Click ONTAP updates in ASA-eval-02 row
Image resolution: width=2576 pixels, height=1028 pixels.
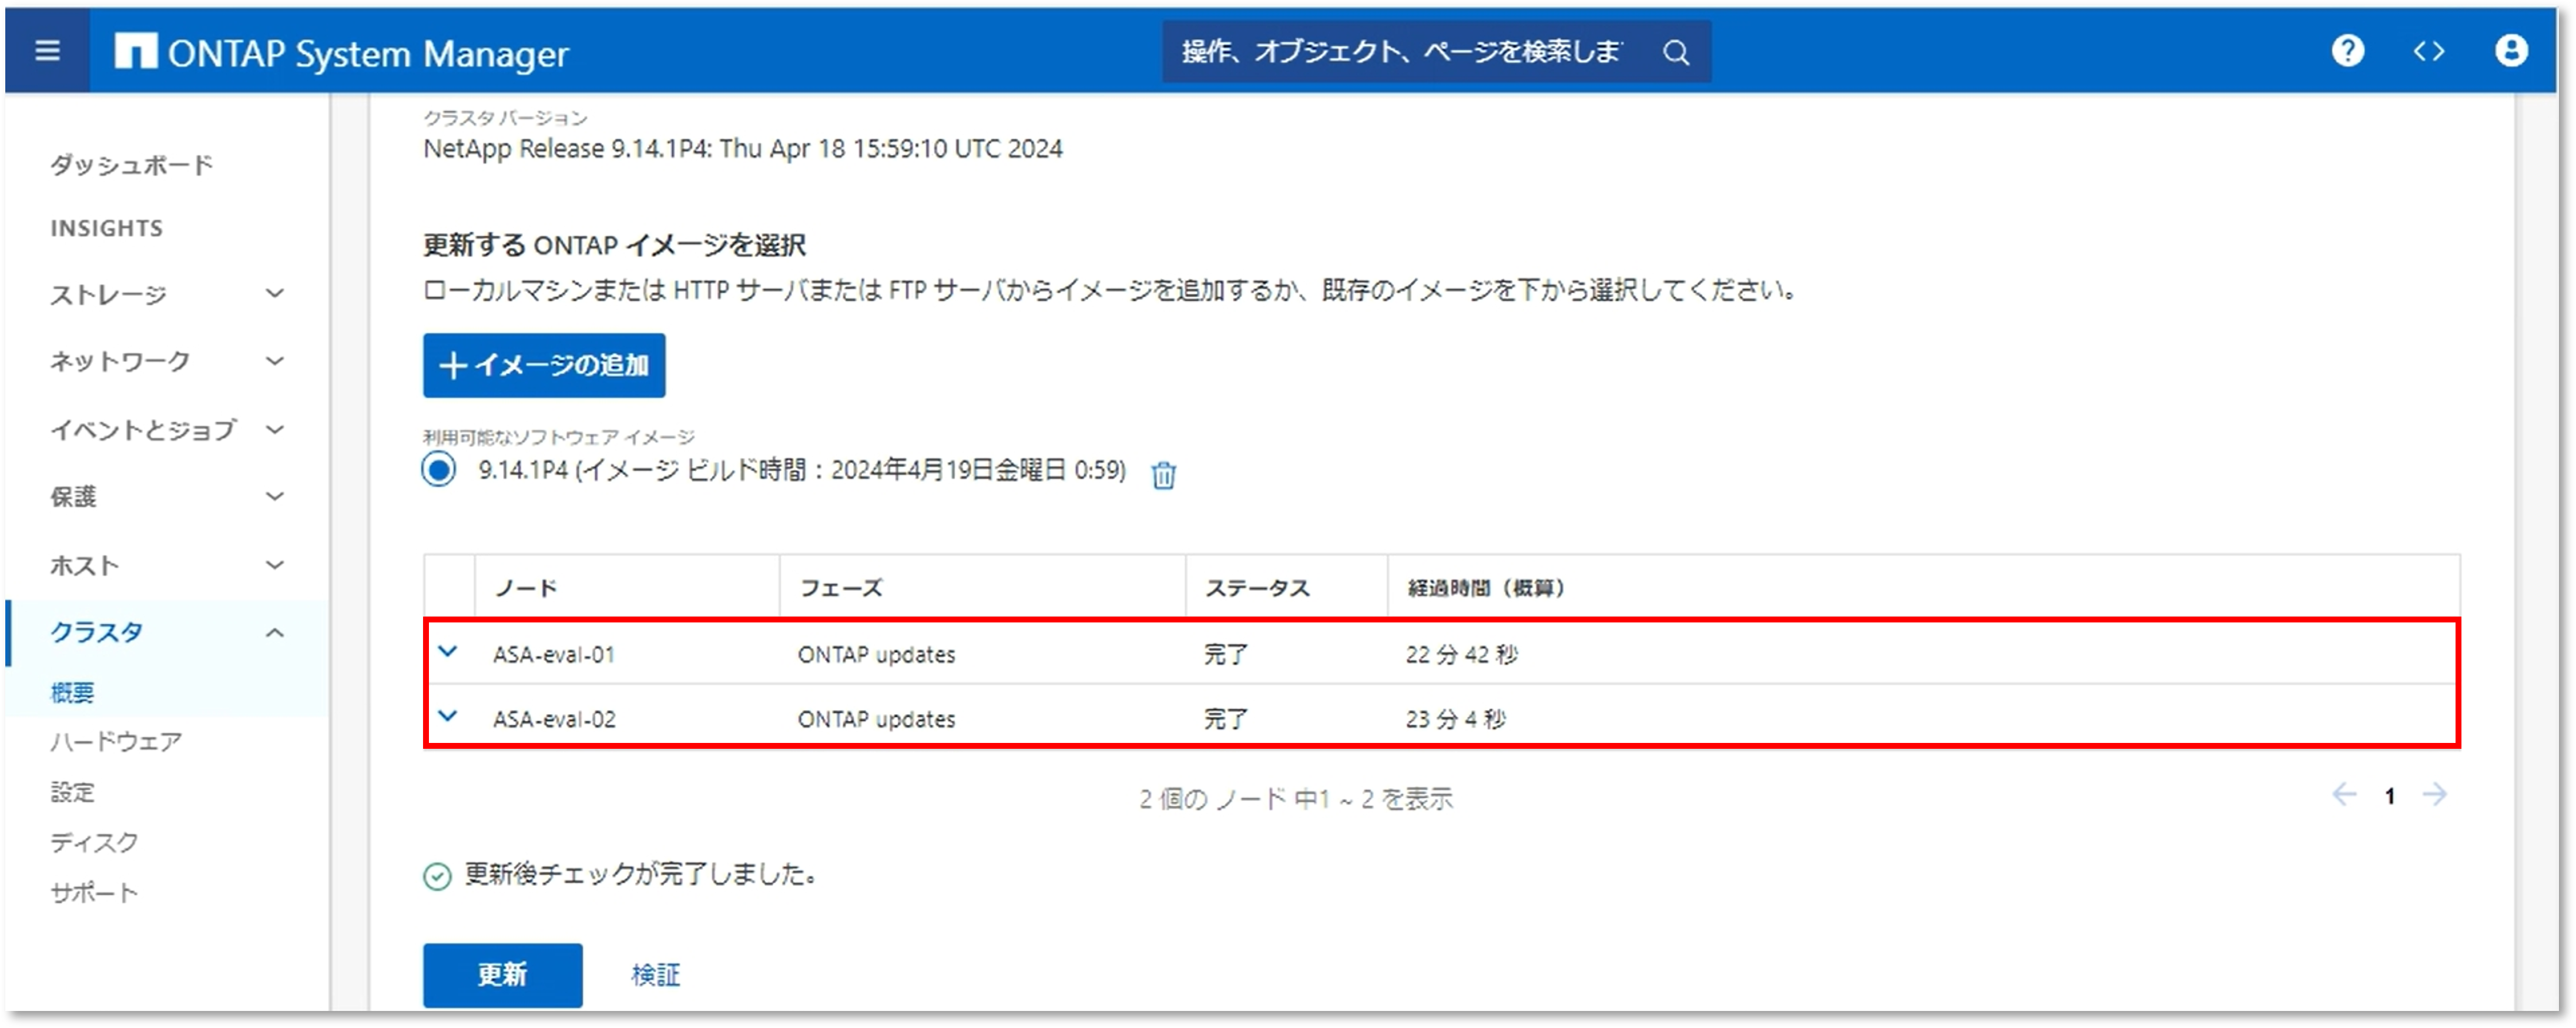pyautogui.click(x=876, y=719)
